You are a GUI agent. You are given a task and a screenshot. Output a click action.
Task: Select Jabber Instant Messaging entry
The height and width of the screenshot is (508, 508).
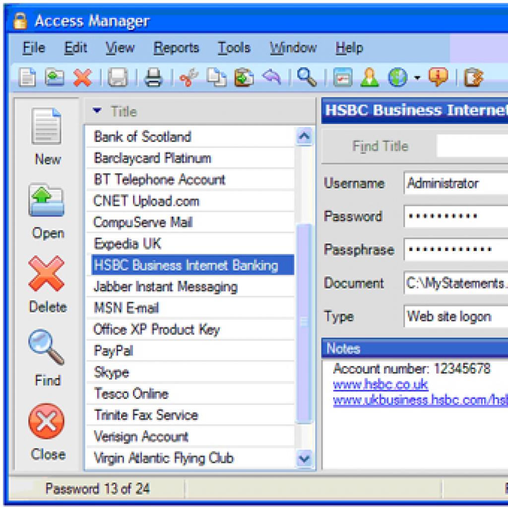[190, 287]
